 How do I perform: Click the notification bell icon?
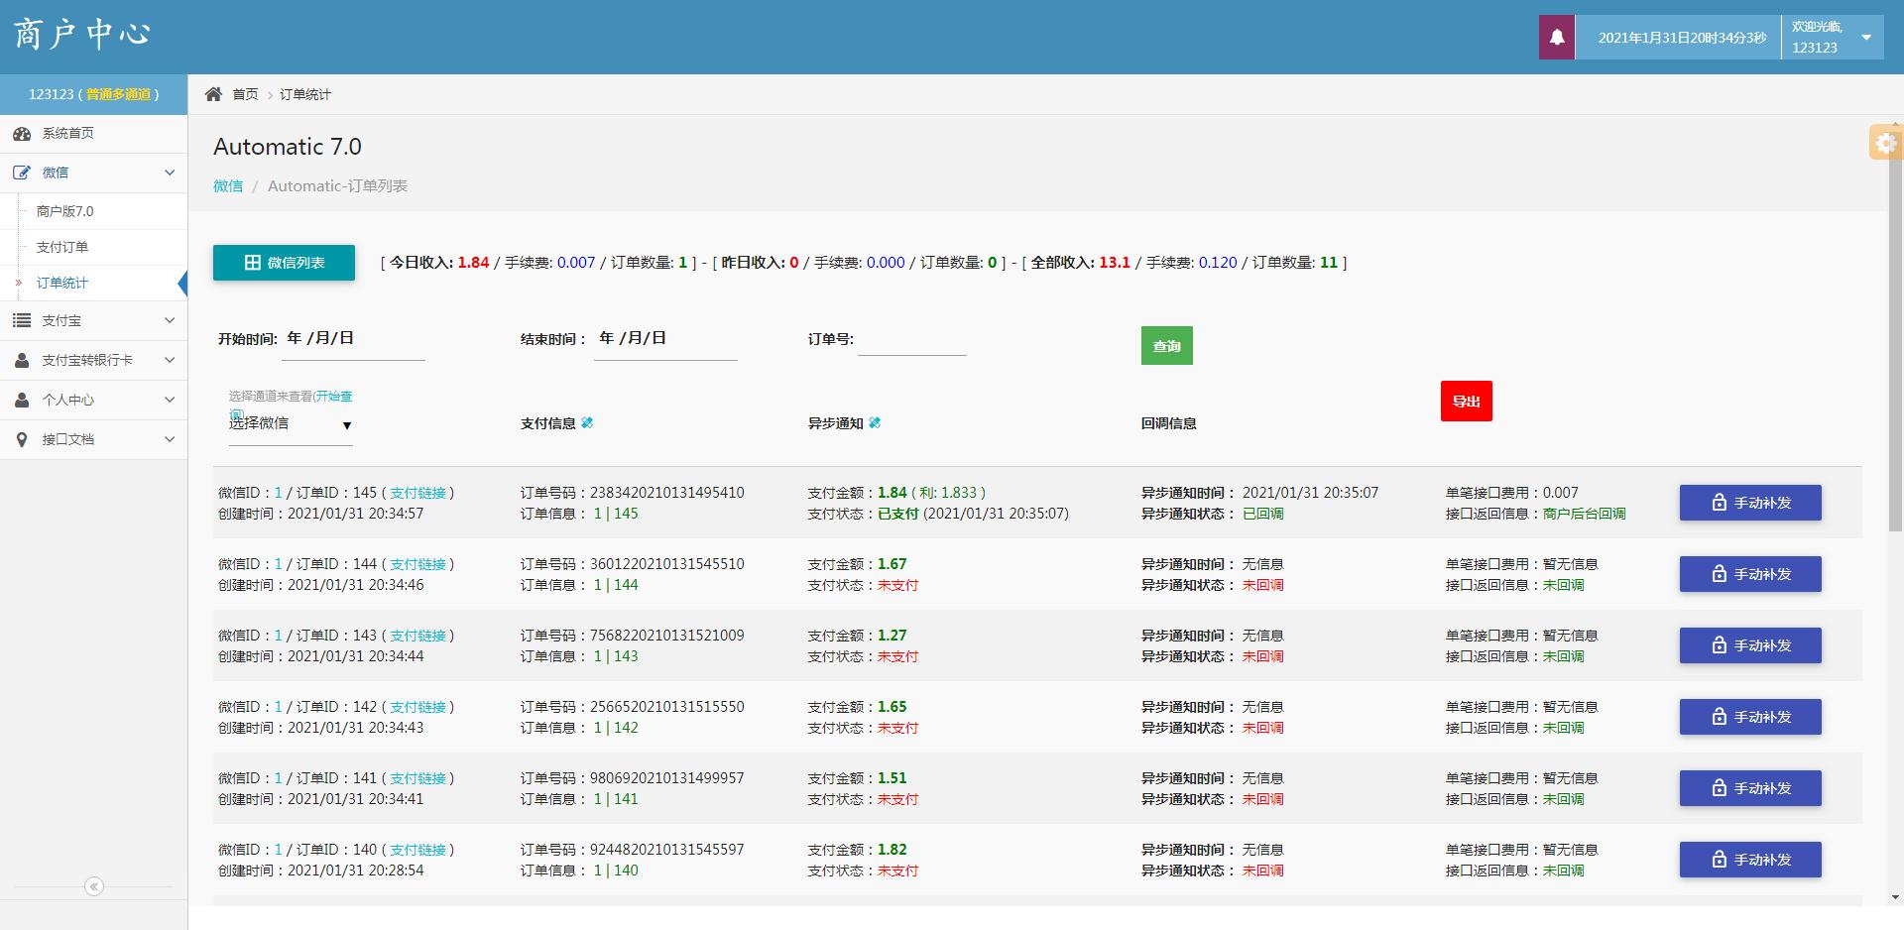click(x=1557, y=38)
